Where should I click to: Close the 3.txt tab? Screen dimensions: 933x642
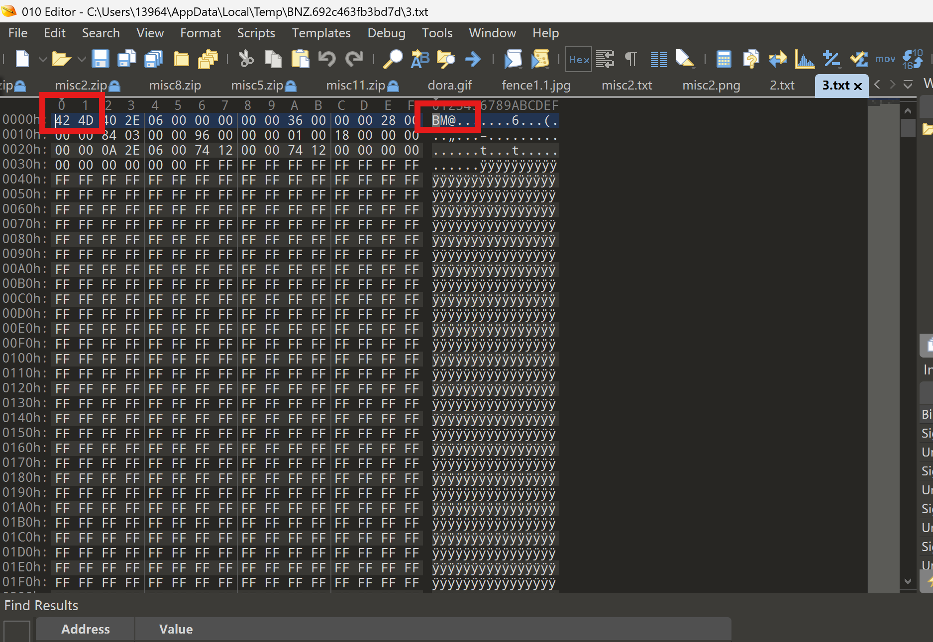coord(858,87)
